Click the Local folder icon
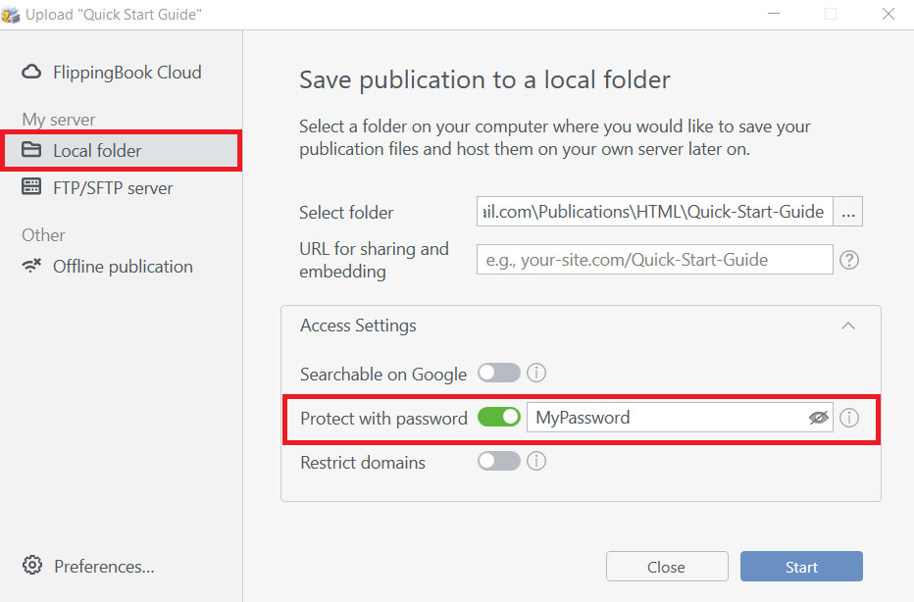 [31, 150]
